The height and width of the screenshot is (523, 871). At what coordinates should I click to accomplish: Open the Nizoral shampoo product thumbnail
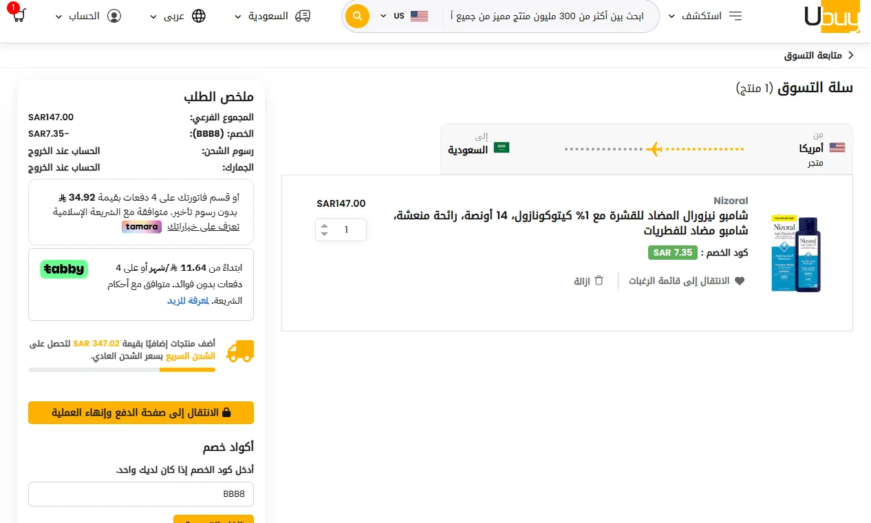pyautogui.click(x=797, y=253)
